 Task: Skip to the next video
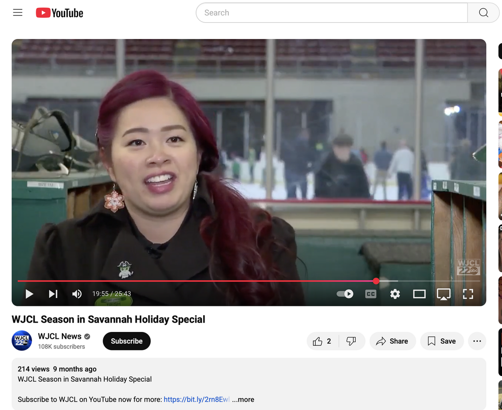tap(53, 294)
